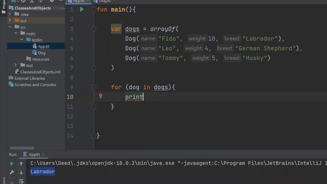This screenshot has height=184, width=327.
Task: Open the Project tool window tab
Action: tap(4, 7)
